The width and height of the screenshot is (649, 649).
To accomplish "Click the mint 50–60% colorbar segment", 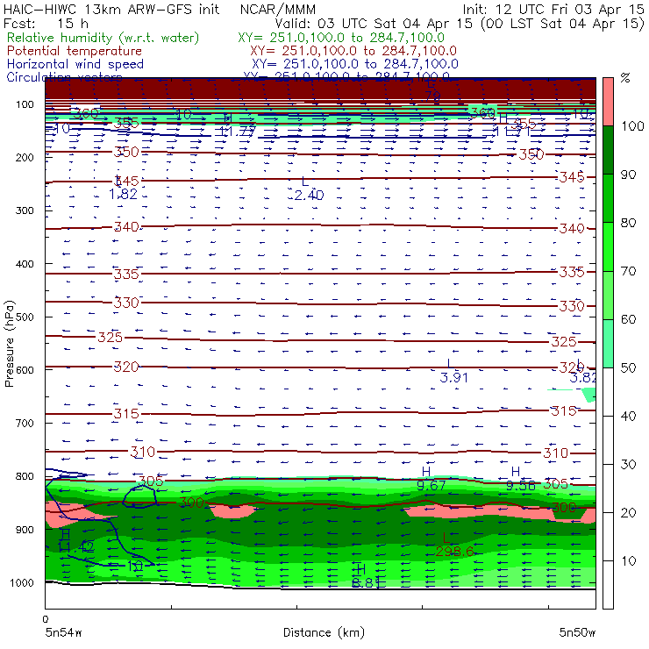I will [x=608, y=344].
